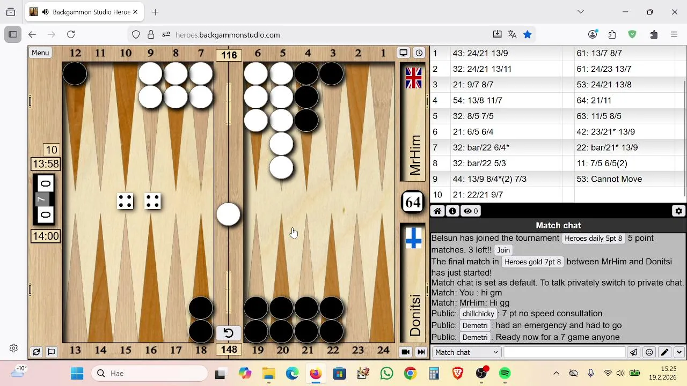Open the board Menu button

tap(40, 53)
